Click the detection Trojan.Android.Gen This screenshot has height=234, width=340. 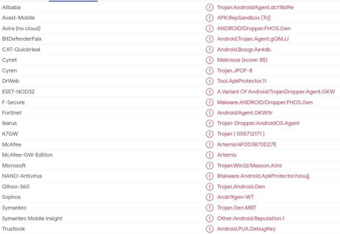tap(241, 187)
